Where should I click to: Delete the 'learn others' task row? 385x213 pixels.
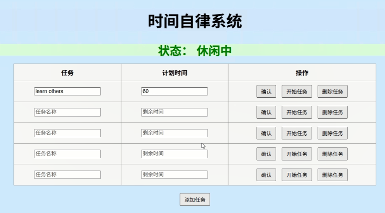pyautogui.click(x=332, y=92)
